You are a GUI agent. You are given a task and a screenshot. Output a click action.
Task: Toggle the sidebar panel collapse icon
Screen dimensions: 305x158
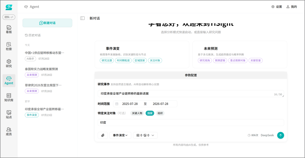click(82, 18)
